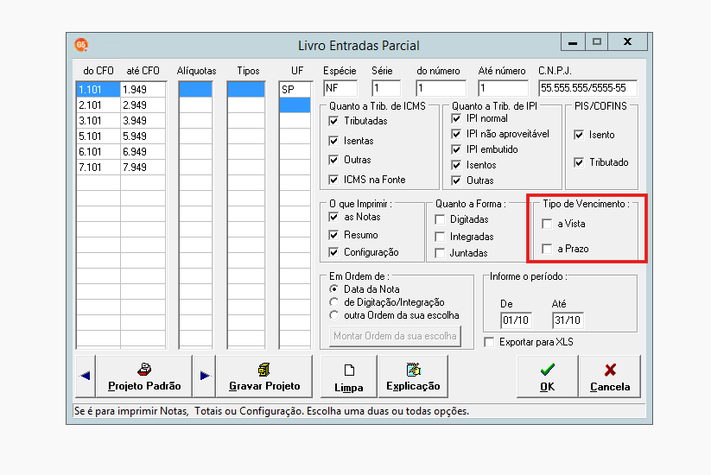Confirm with the green check OK button

coord(548,376)
